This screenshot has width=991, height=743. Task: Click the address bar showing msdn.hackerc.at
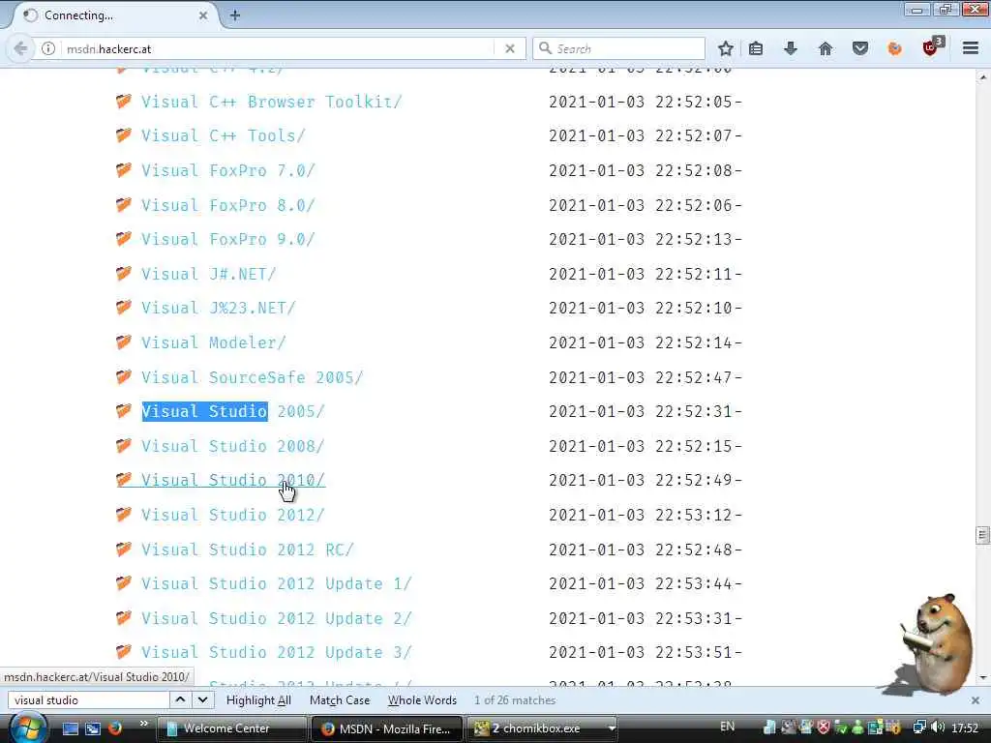(278, 48)
